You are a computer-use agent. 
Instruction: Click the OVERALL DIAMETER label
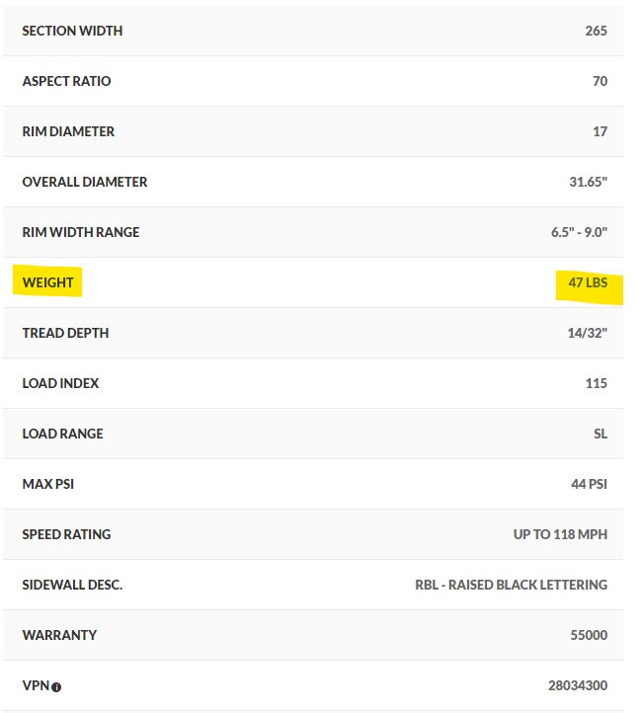(85, 182)
